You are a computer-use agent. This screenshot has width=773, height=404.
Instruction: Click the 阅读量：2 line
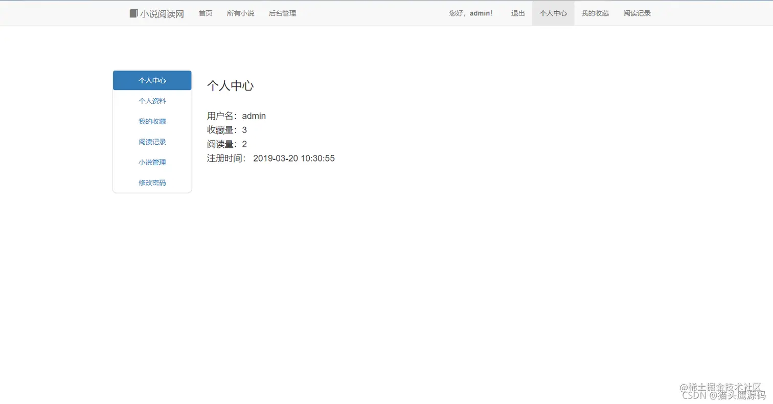pyautogui.click(x=227, y=144)
